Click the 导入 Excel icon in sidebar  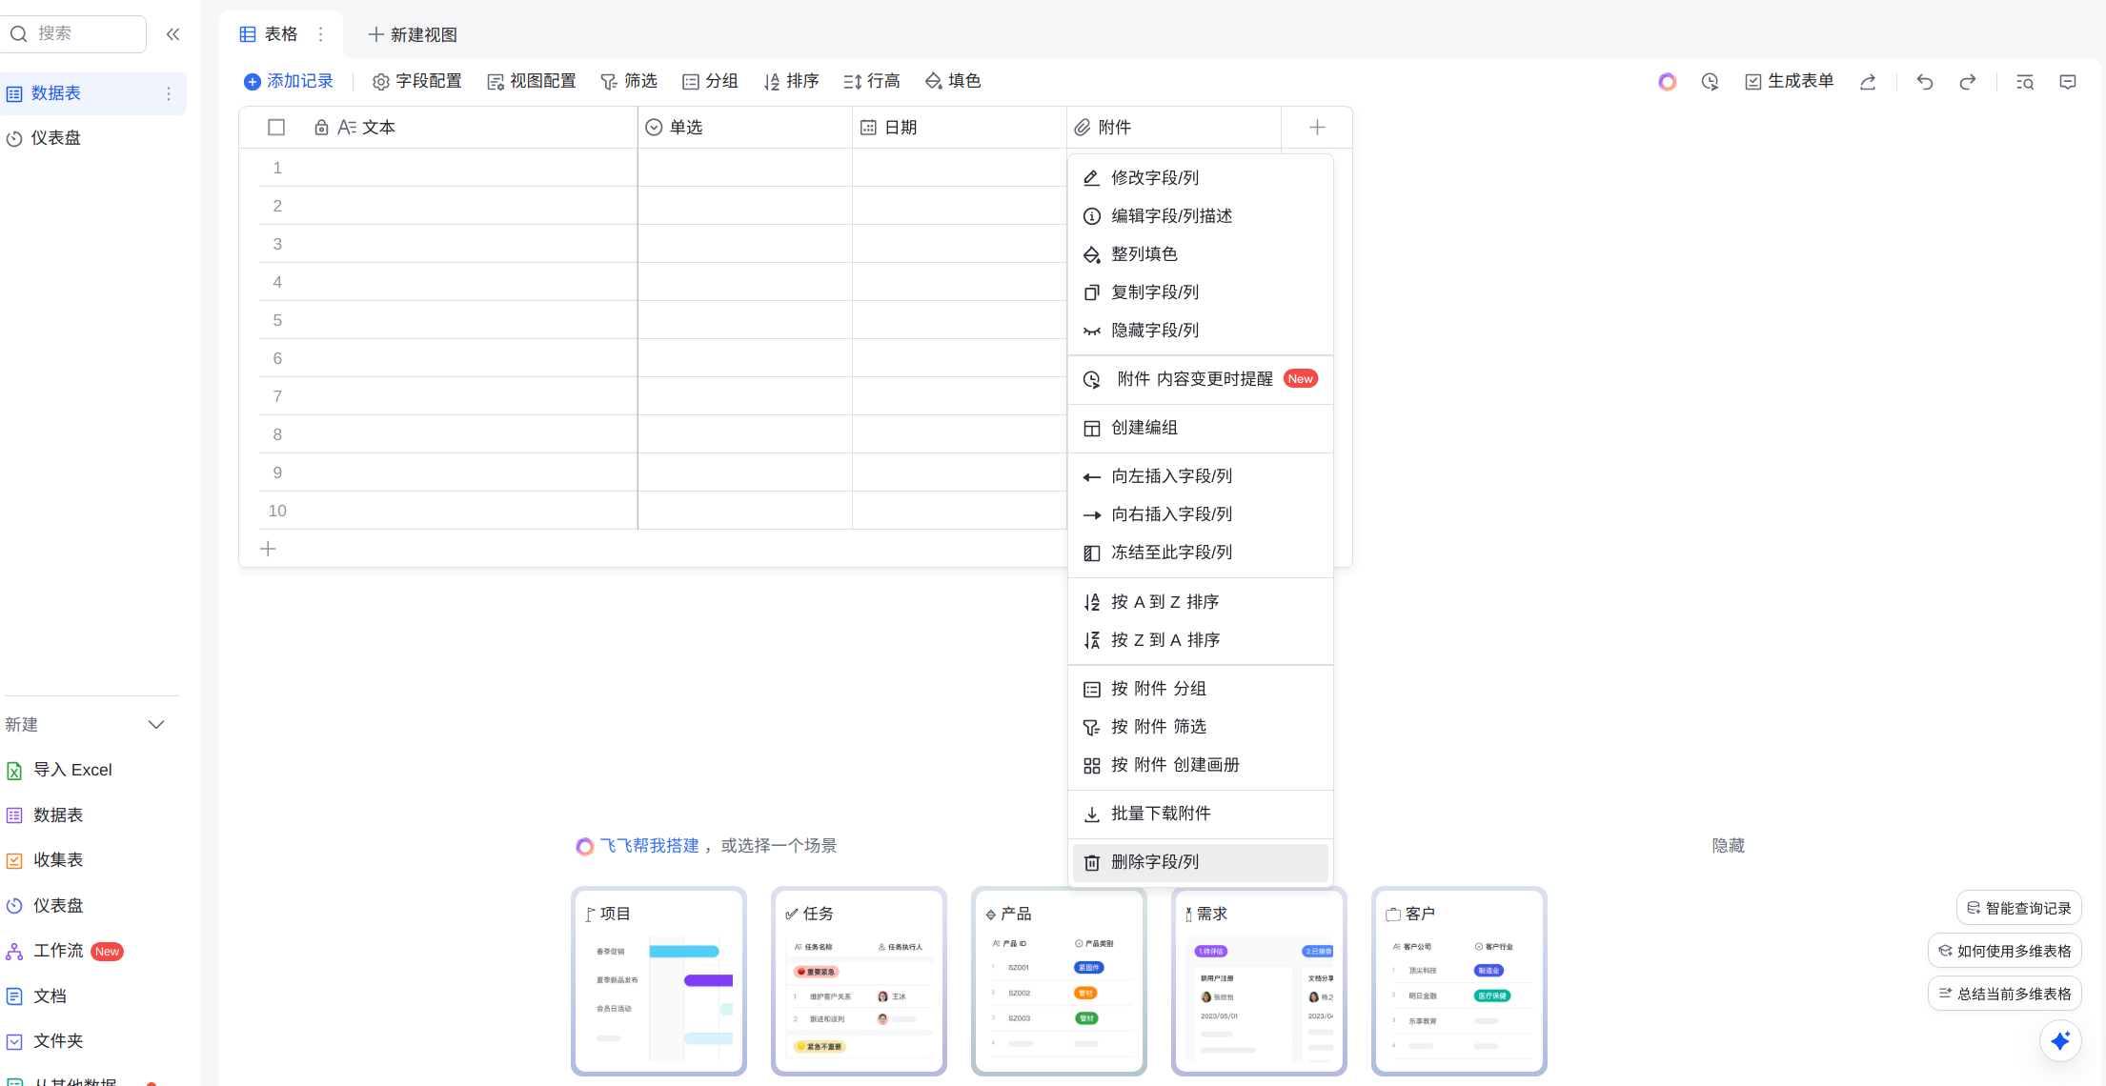click(14, 771)
